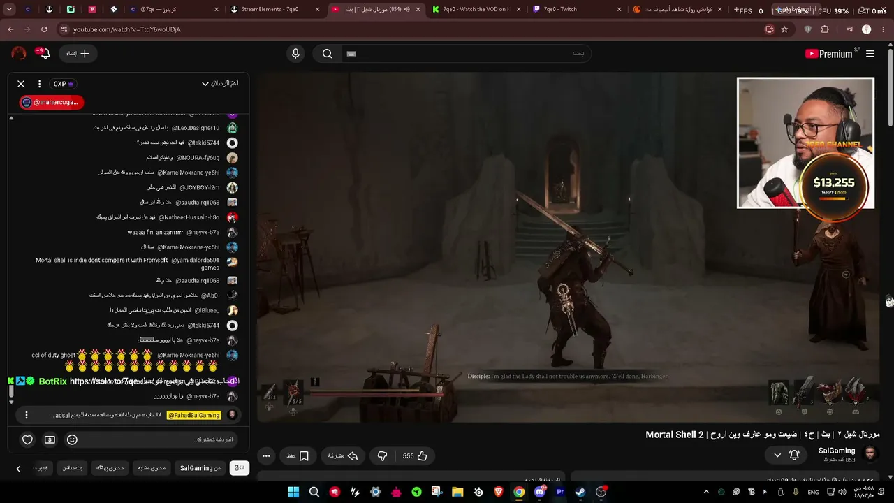Click the 0XP crown badge
Viewport: 894px width, 503px height.
click(64, 84)
